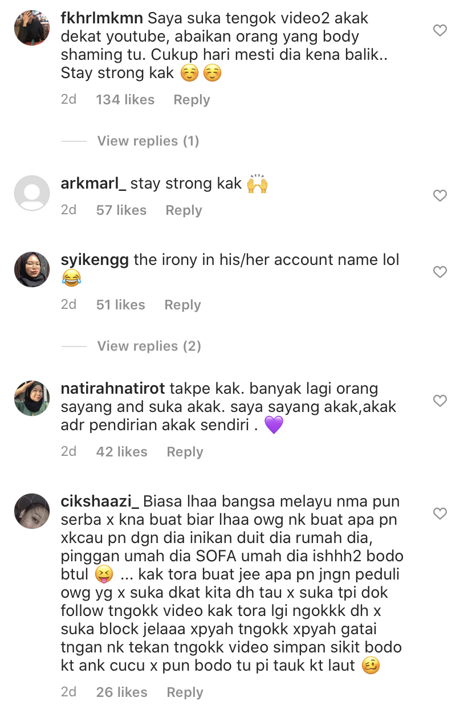Reply to natirahnatirot's comment
The width and height of the screenshot is (472, 710).
pos(185,452)
